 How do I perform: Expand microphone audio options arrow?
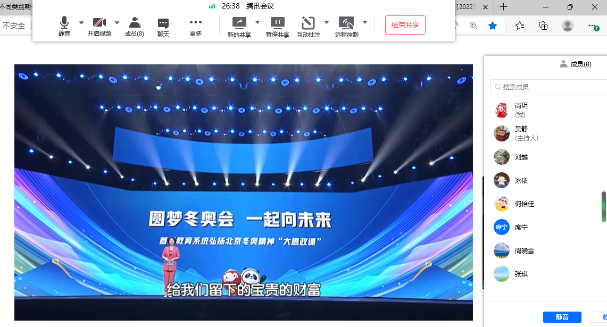tap(81, 22)
